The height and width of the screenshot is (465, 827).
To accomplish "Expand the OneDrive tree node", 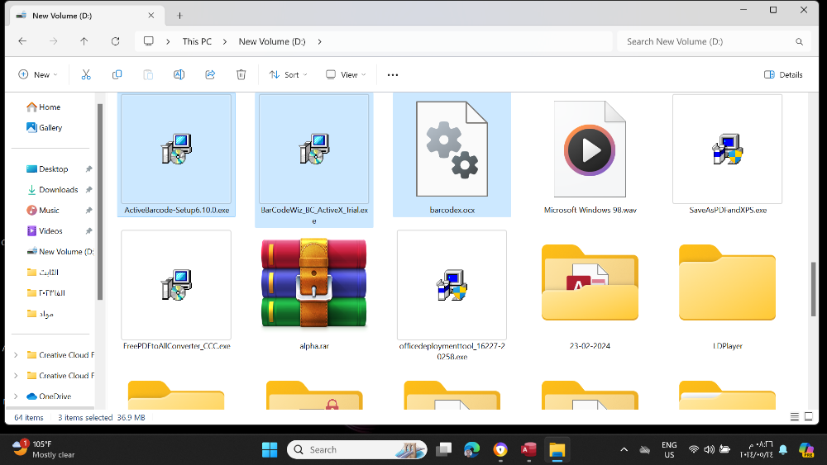I will 16,396.
